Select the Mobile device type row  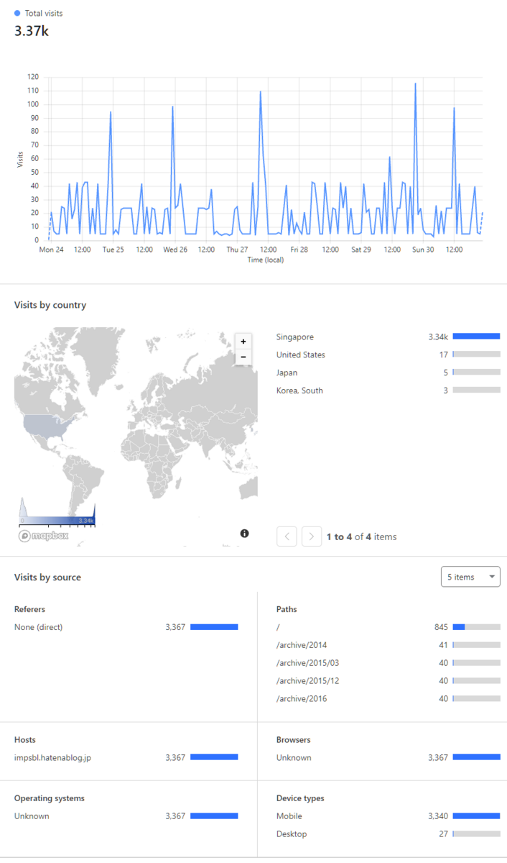click(388, 816)
